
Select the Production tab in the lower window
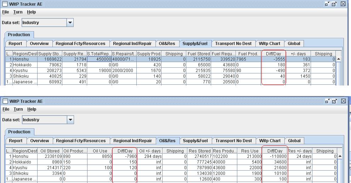[x=19, y=132]
